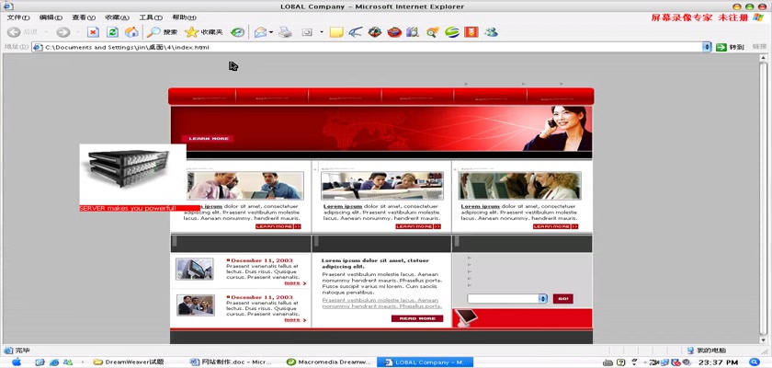The width and height of the screenshot is (772, 368).
Task: Open the Search (搜索) magnifier
Action: click(162, 32)
